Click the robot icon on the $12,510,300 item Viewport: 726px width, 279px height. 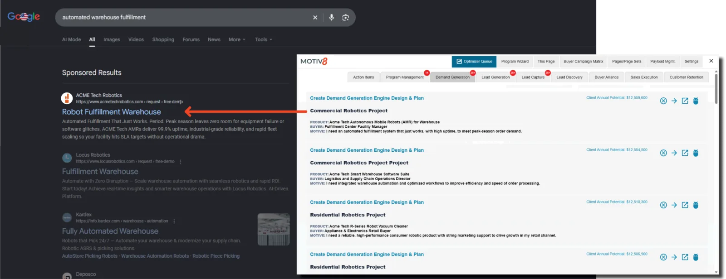point(696,205)
